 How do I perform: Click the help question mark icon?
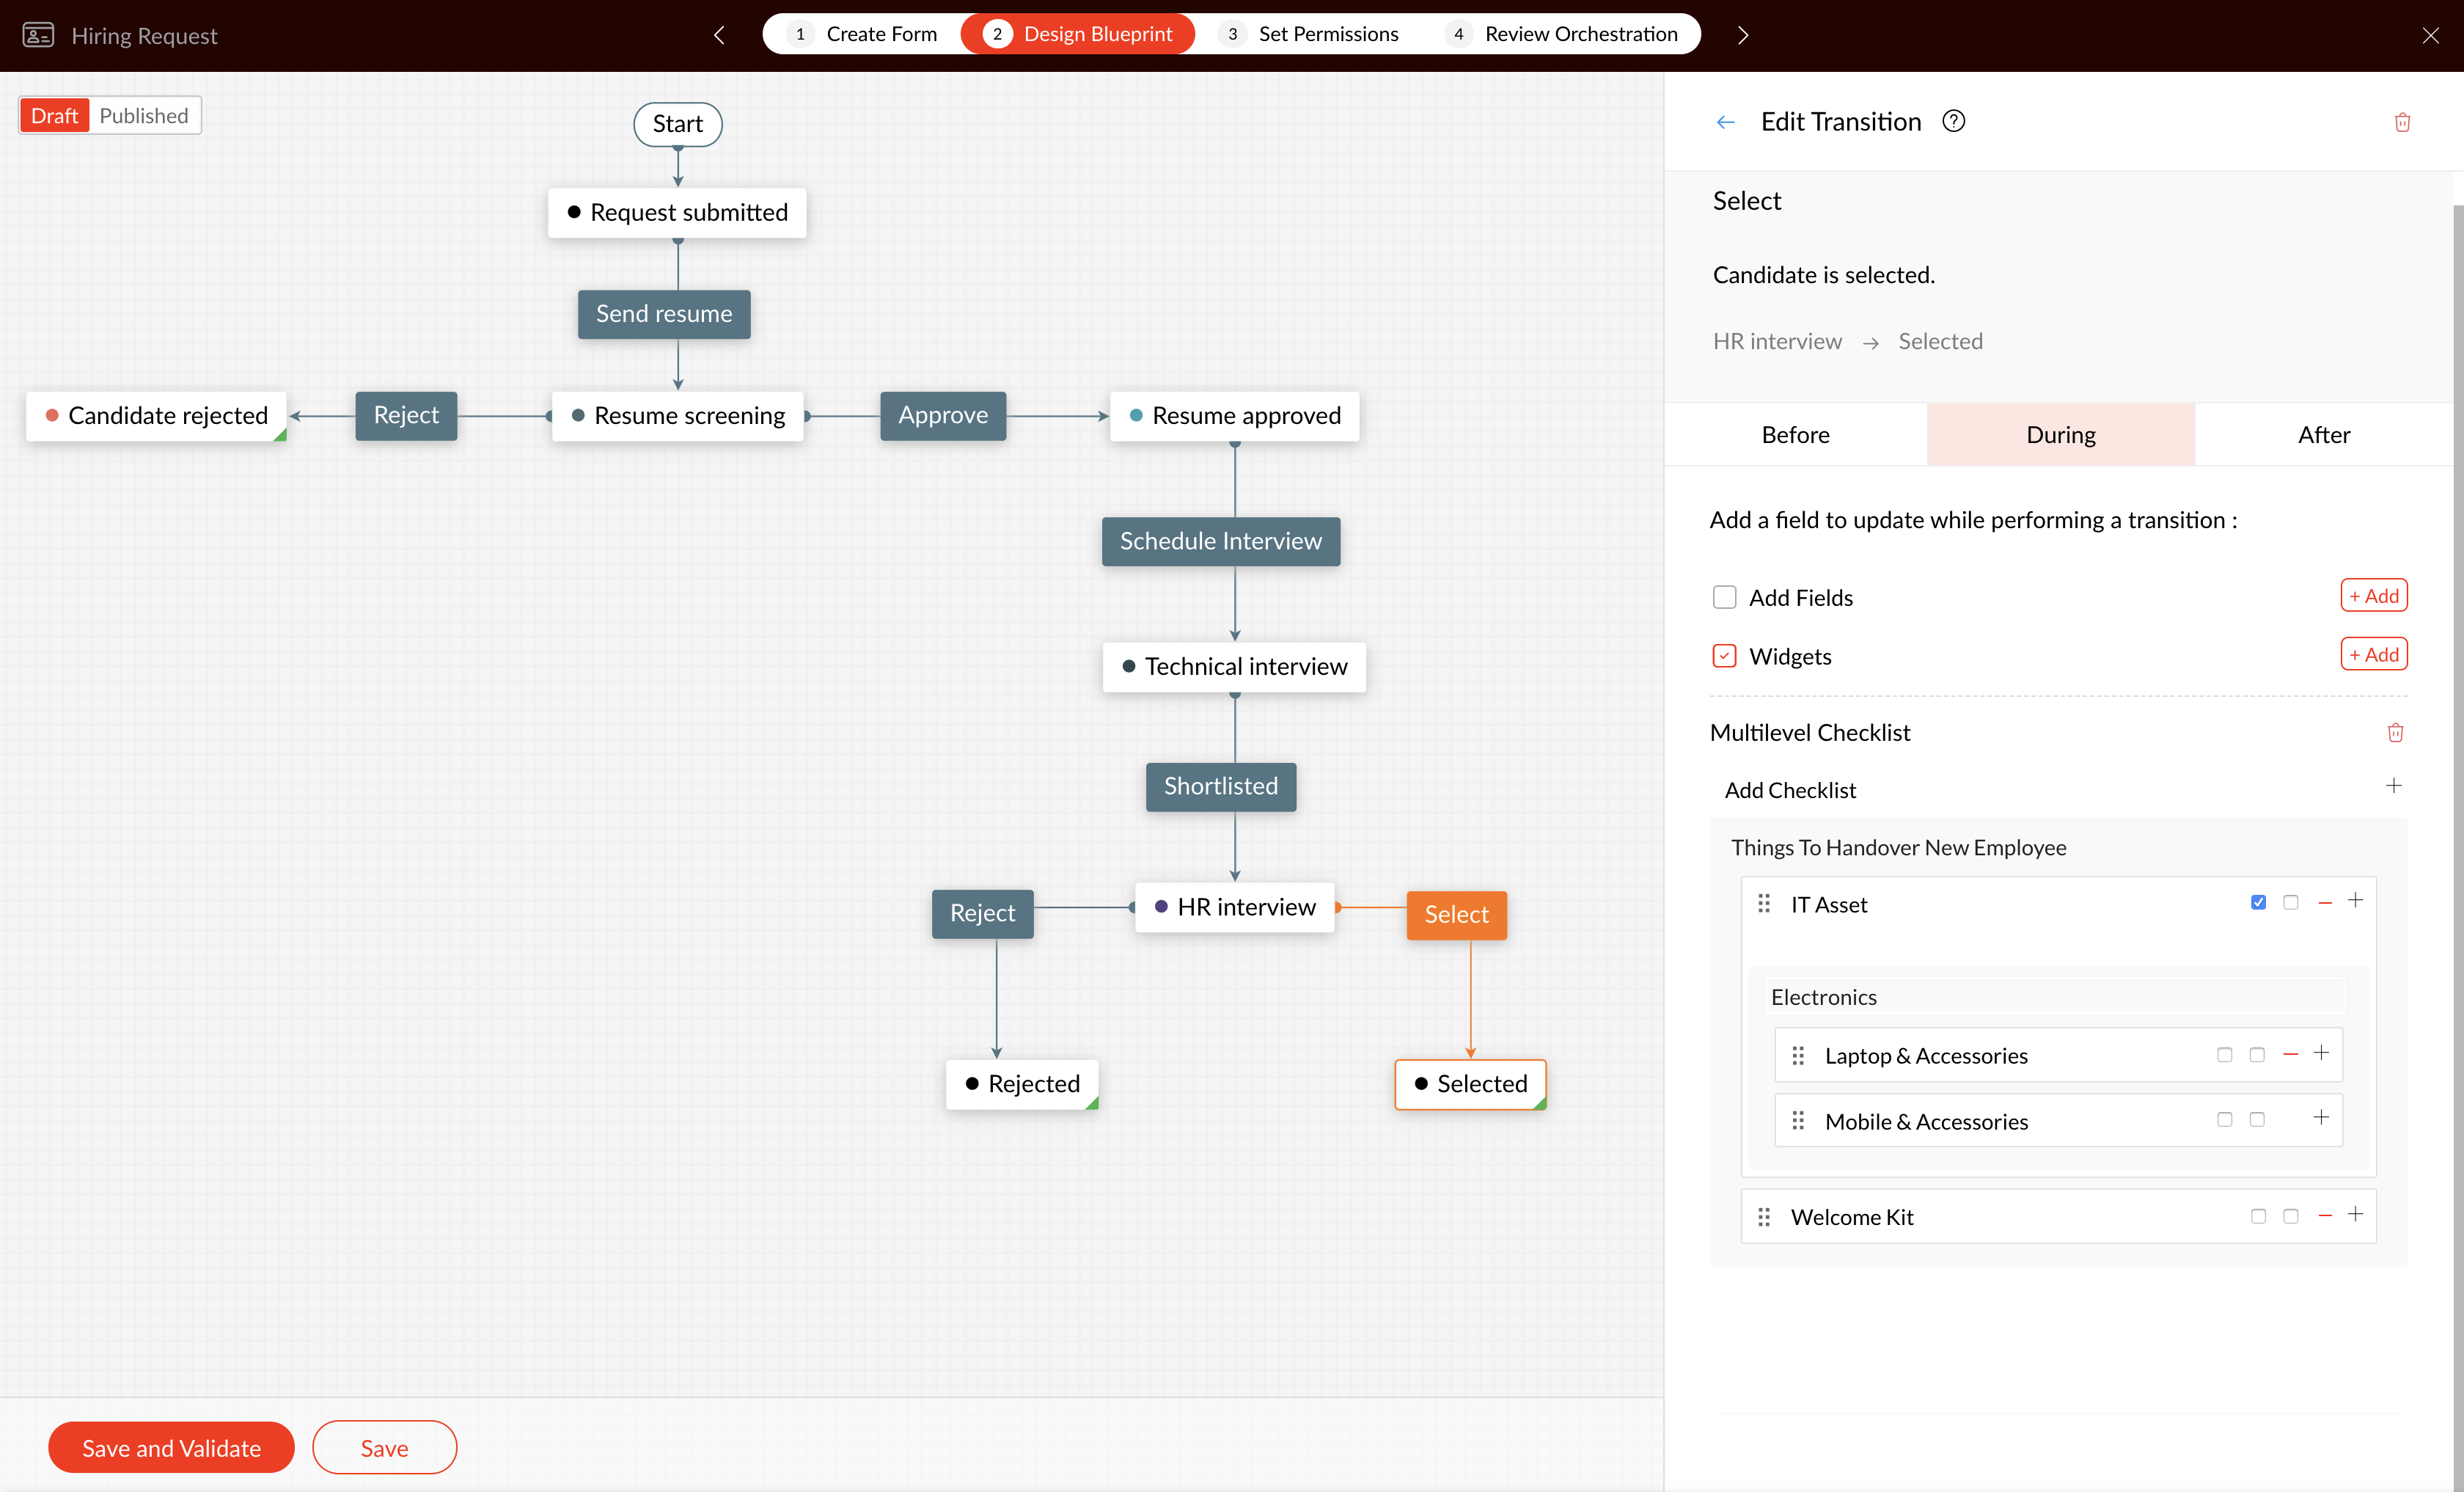click(1953, 121)
